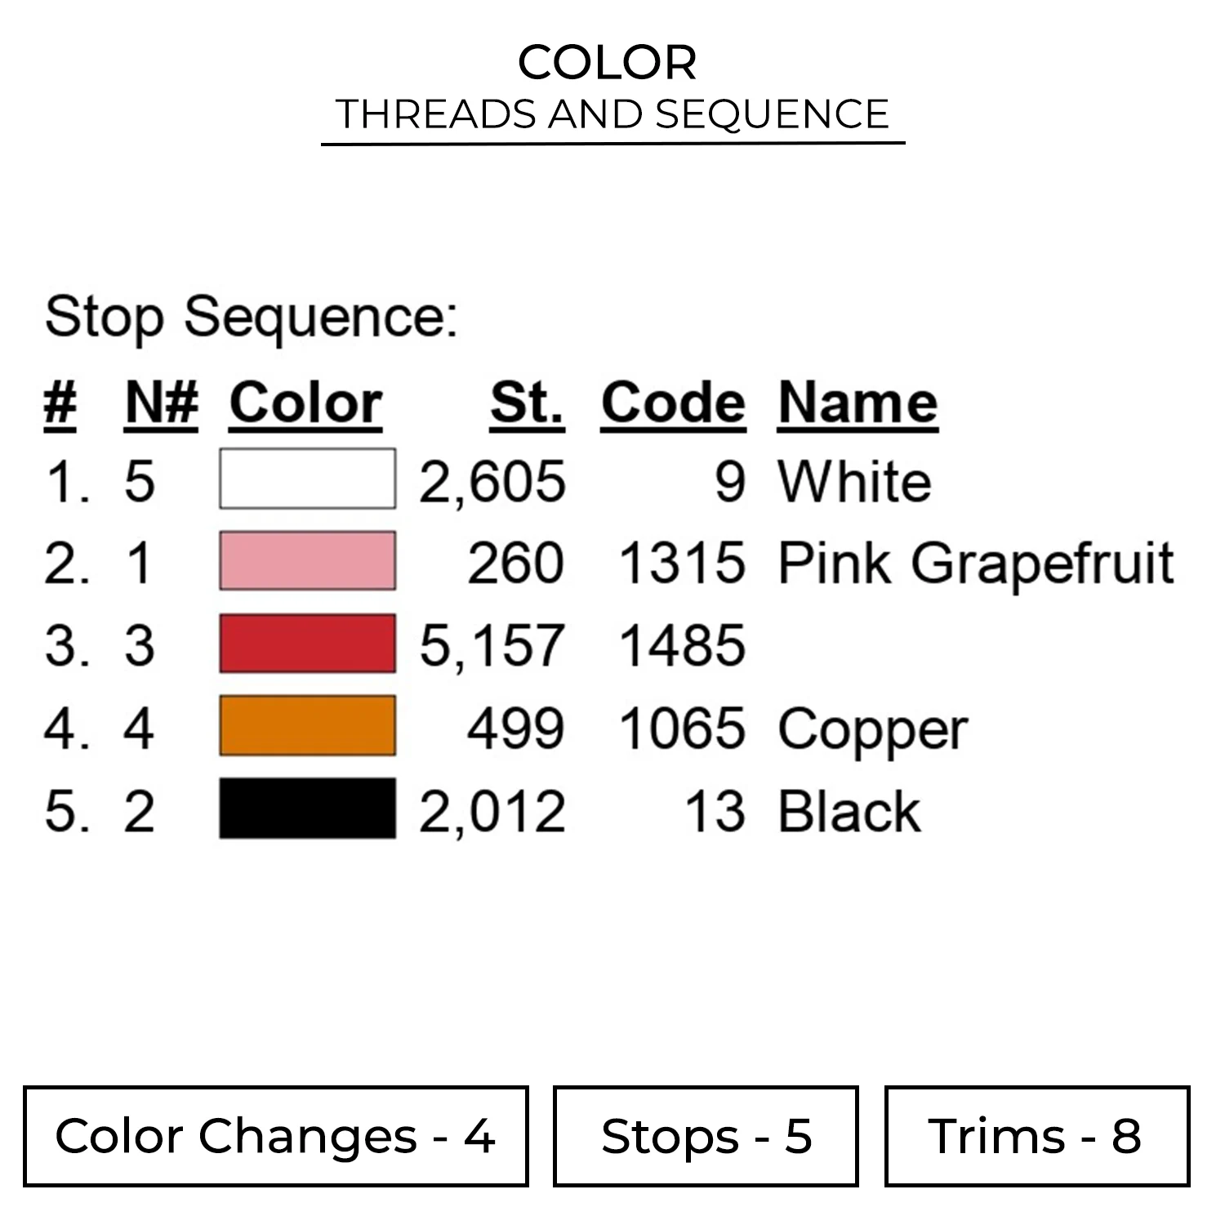This screenshot has width=1225, height=1225.
Task: Pick the red swatch for code 1485
Action: pyautogui.click(x=307, y=644)
